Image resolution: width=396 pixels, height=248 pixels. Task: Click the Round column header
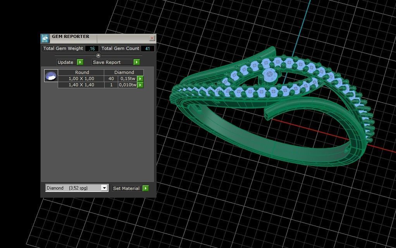click(81, 72)
